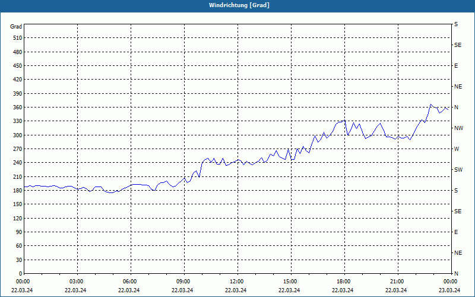
Task: Click the 30 degree axis value
Action: 19,260
